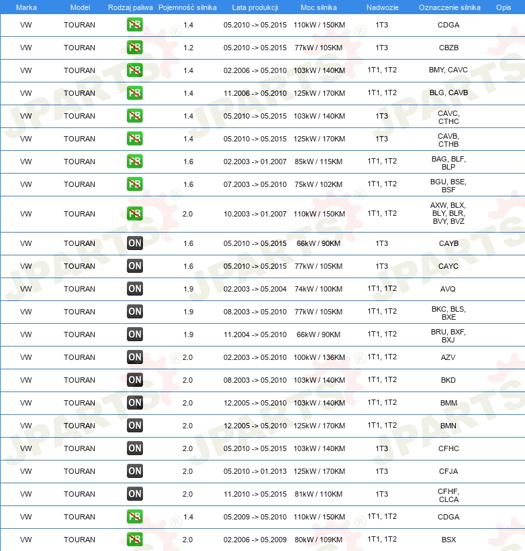The height and width of the screenshot is (551, 525).
Task: Click production years 11.2006 -> 05.2010
Action: click(255, 93)
